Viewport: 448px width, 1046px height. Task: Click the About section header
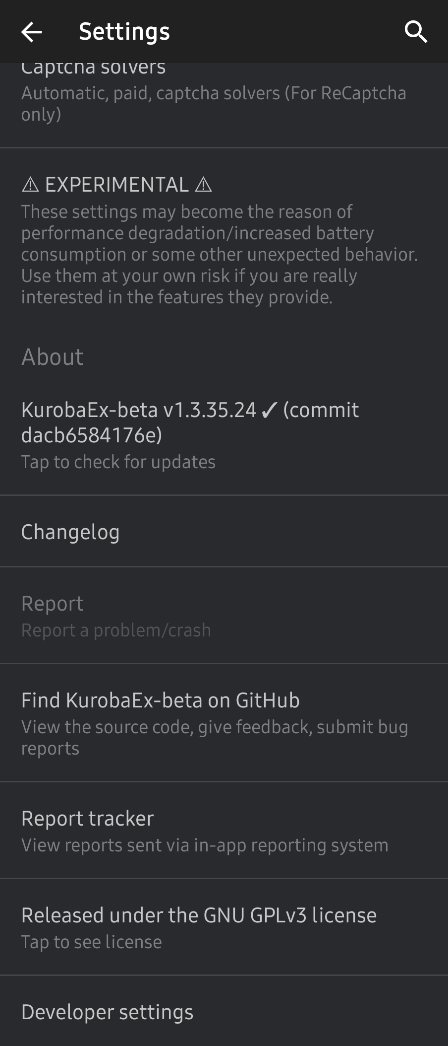coord(53,356)
